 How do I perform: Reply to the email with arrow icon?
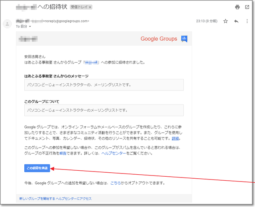click(236, 21)
